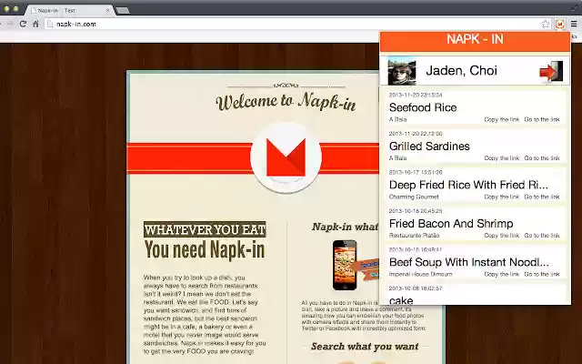The height and width of the screenshot is (364, 582).
Task: Click the 2013-11-20 23:15:34 timestamp
Action: (416, 95)
